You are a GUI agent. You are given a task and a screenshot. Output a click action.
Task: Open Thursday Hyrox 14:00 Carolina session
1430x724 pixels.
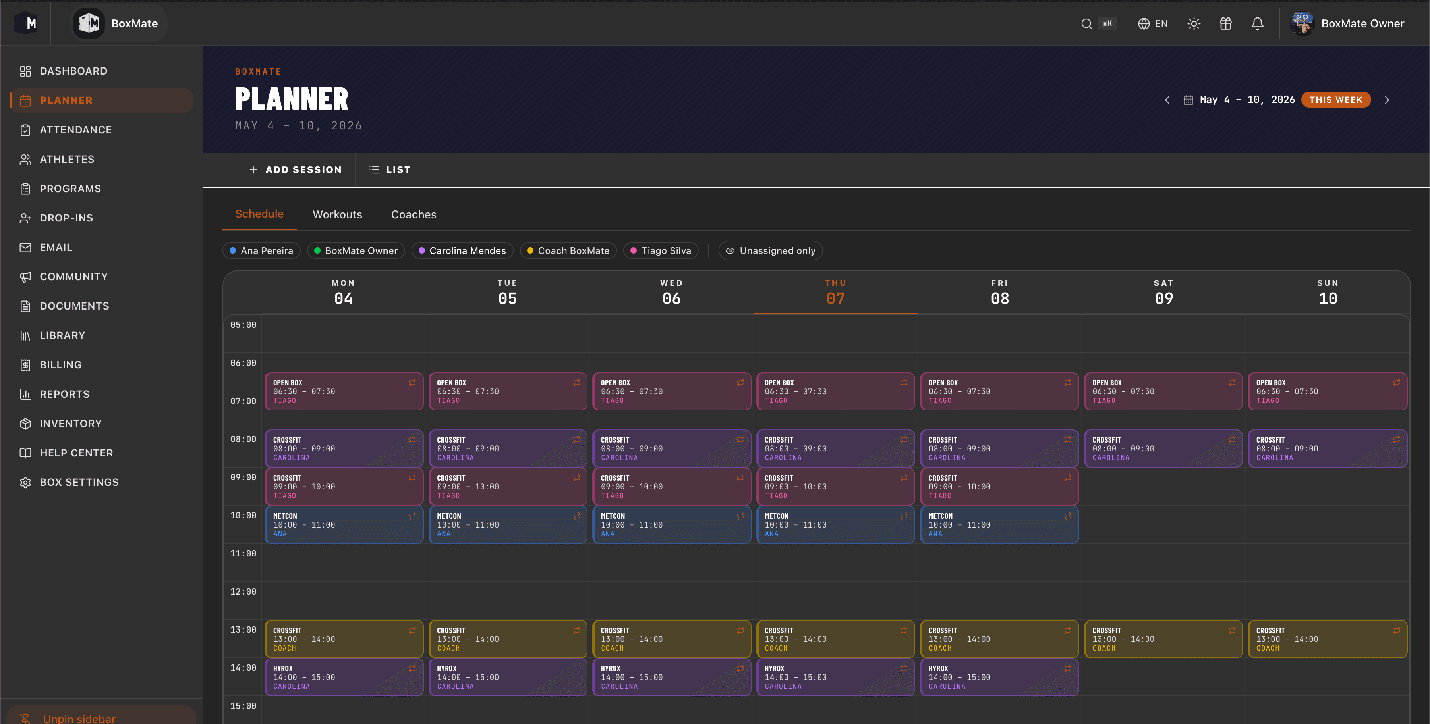point(835,678)
